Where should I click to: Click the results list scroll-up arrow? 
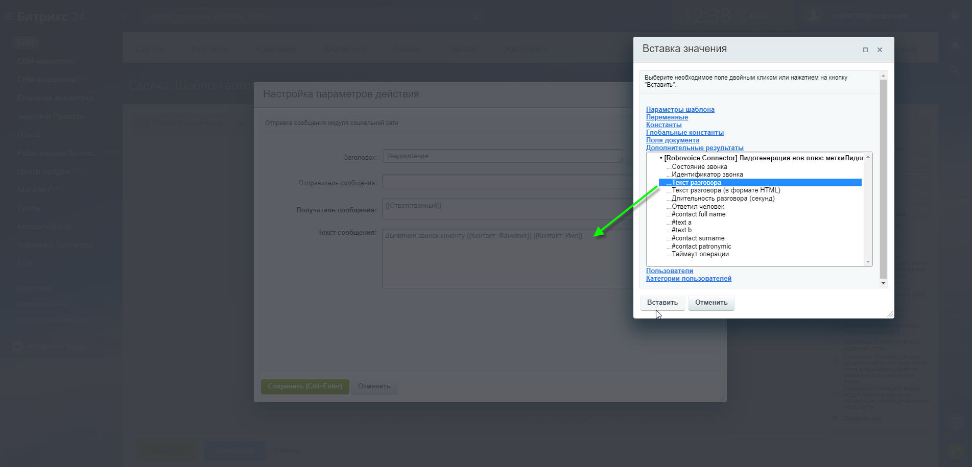point(868,157)
